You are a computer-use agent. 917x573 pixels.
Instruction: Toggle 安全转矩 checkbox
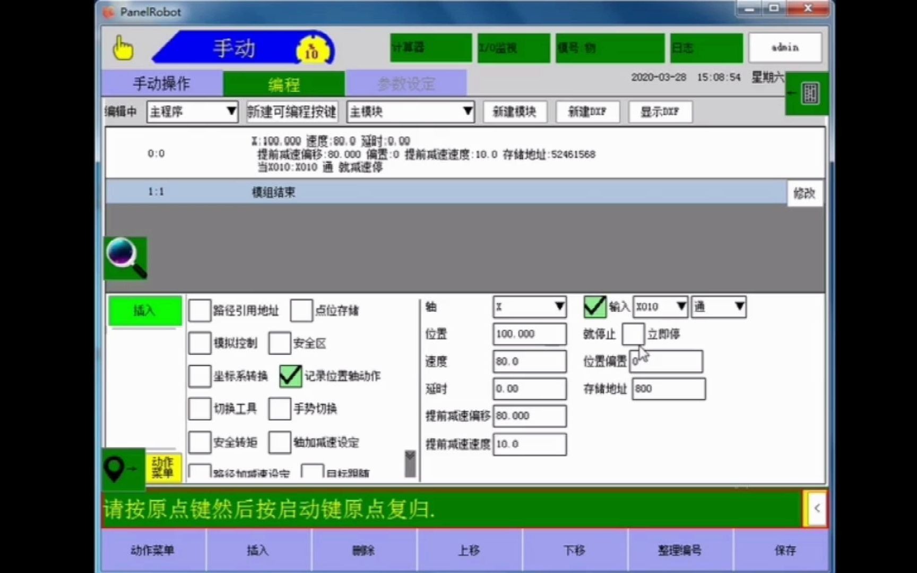point(200,442)
